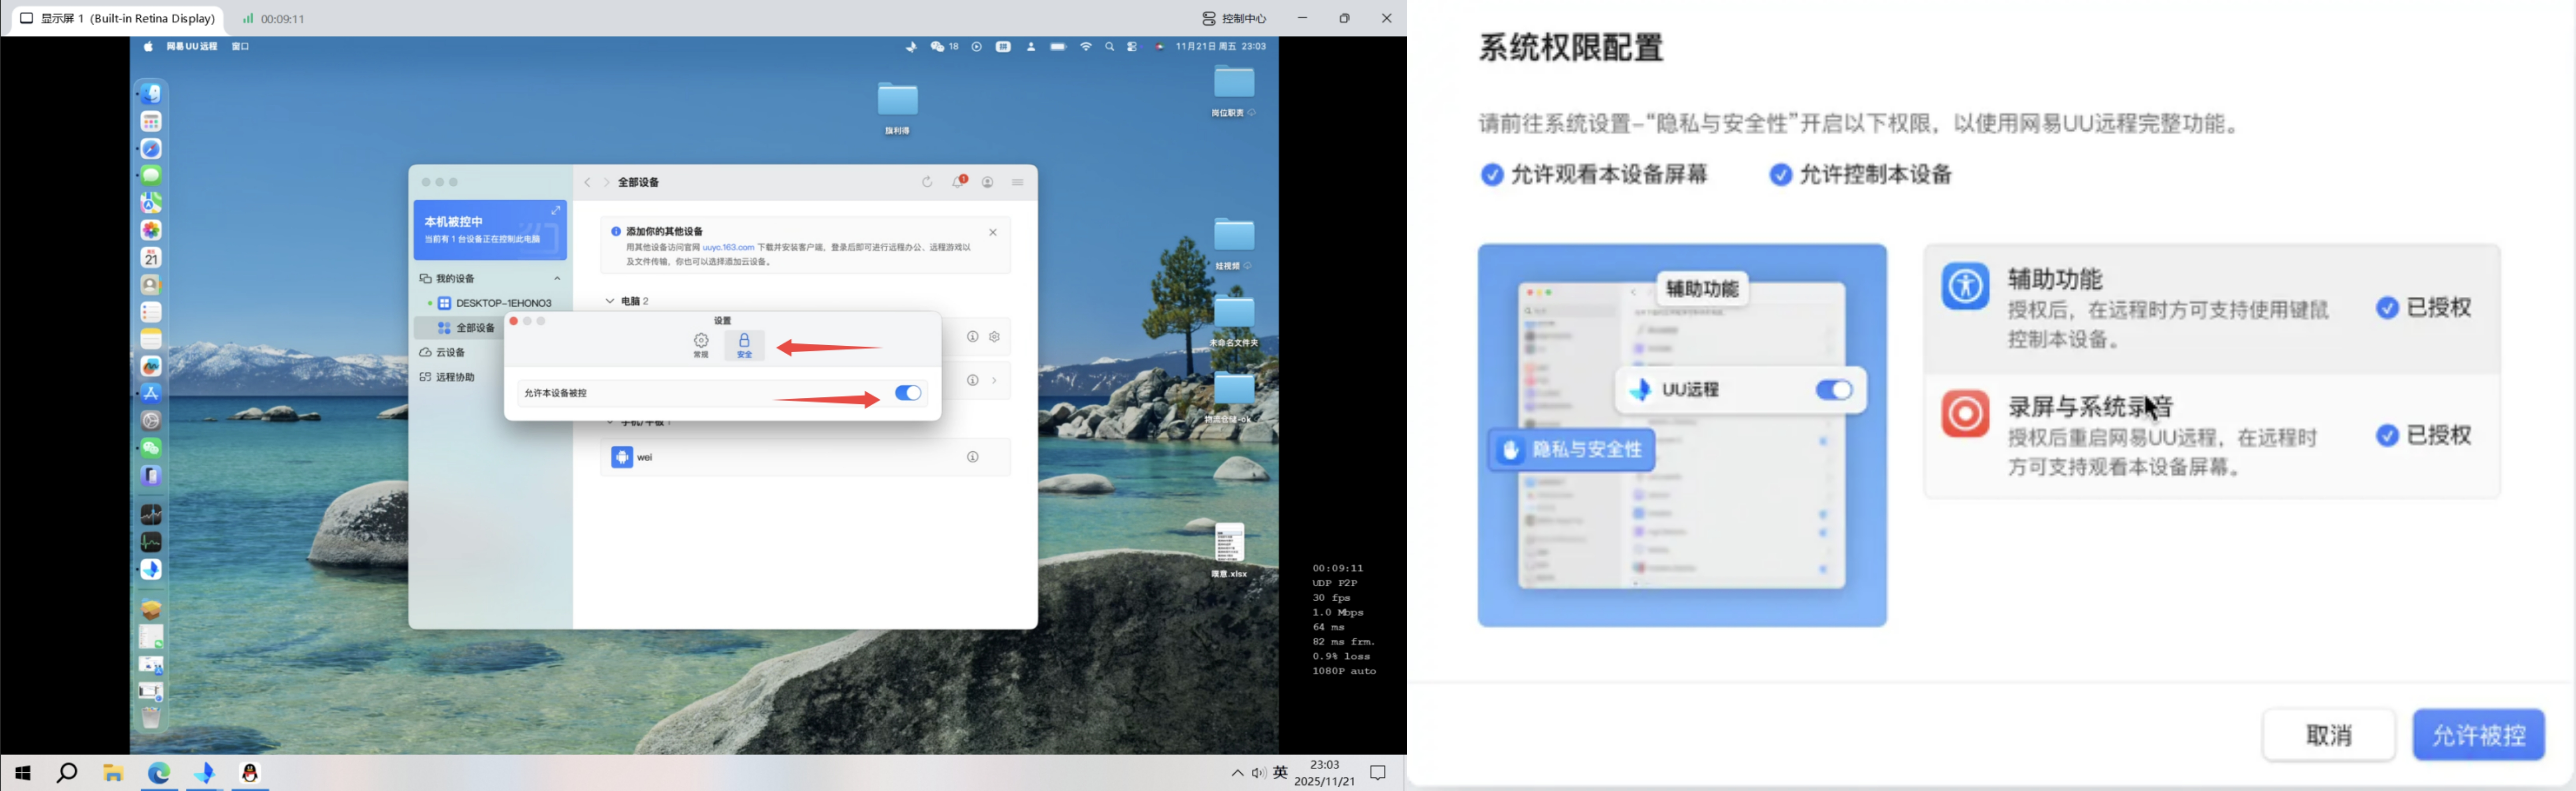
Task: Switch to the 常规 settings tab
Action: (x=701, y=345)
